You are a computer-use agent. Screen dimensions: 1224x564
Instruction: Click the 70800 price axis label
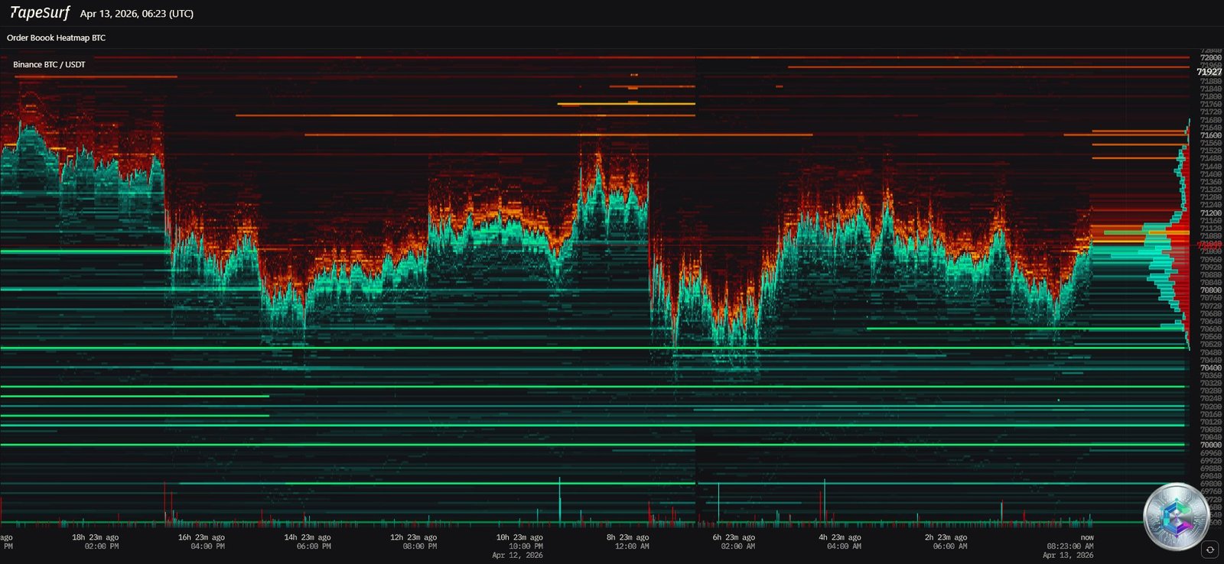(1210, 290)
